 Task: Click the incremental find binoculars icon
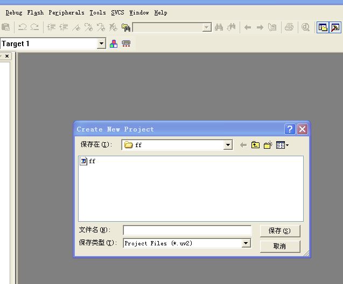click(231, 27)
